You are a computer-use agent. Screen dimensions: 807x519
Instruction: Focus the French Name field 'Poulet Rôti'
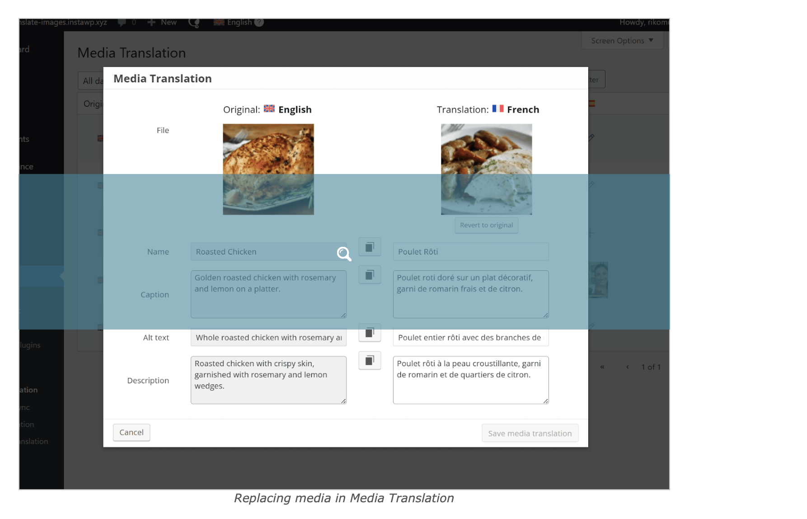pos(471,252)
